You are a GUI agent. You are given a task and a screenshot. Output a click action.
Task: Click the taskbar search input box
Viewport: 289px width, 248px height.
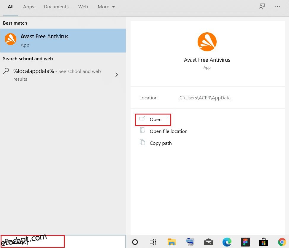pos(63,241)
